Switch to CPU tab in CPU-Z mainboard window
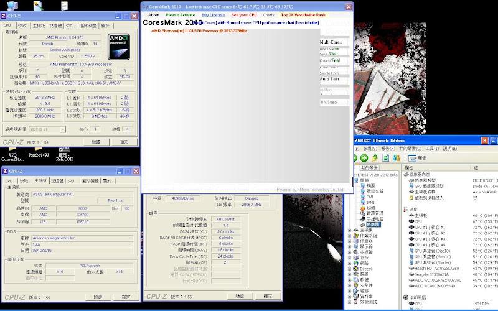This screenshot has width=498, height=311. coord(9,181)
